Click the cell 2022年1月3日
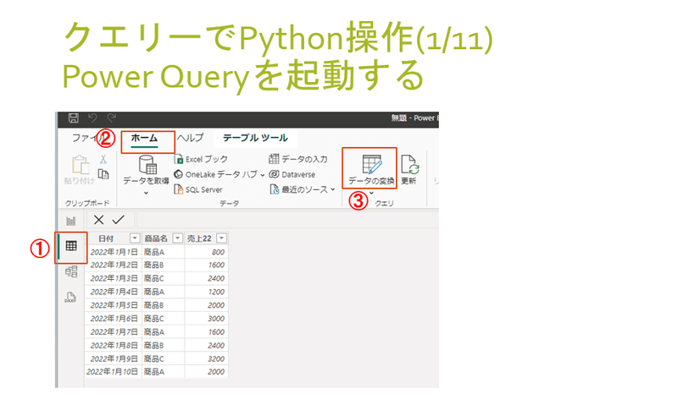This screenshot has height=394, width=678. pyautogui.click(x=114, y=278)
